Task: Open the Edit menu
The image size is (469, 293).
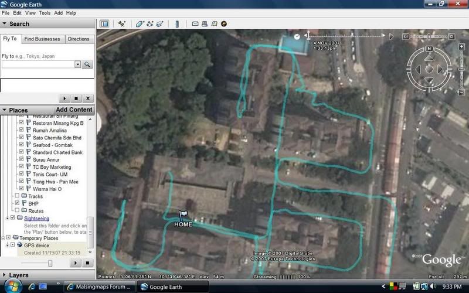Action: (17, 13)
